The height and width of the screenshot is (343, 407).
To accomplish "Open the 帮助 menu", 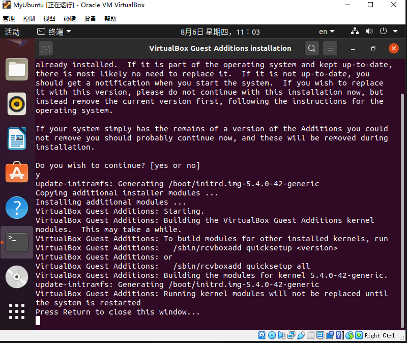I will 110,19.
